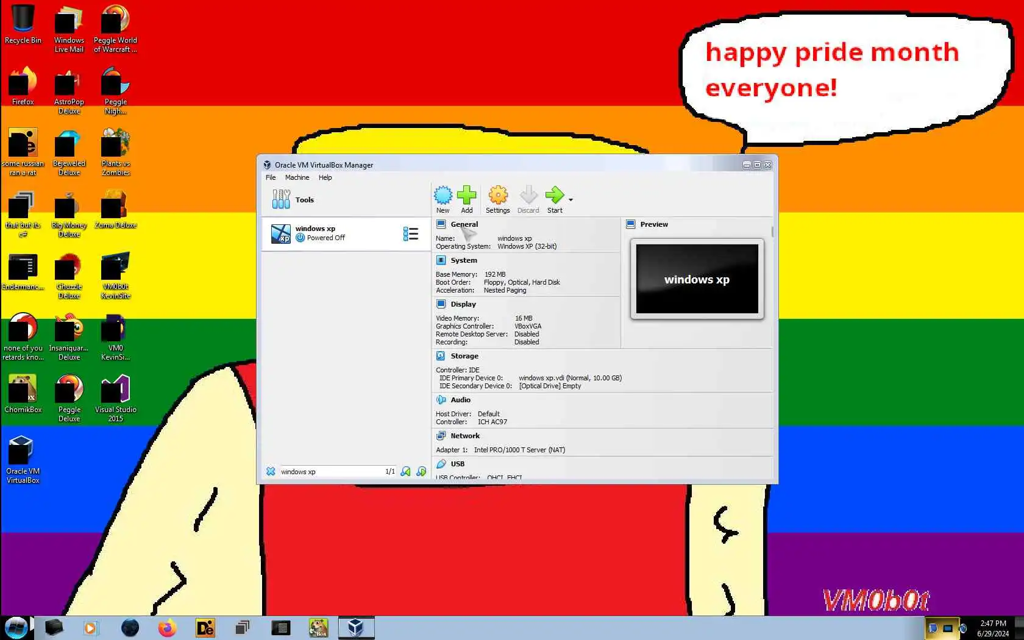1024x640 pixels.
Task: Click the System section heading
Action: [x=464, y=260]
